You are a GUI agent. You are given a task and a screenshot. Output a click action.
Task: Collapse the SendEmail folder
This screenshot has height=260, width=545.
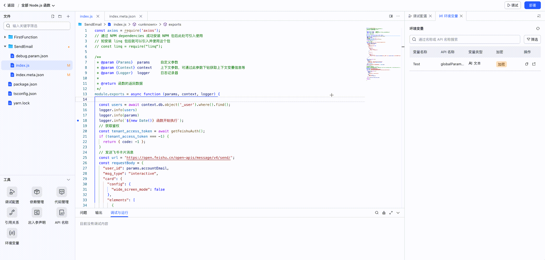click(x=5, y=47)
